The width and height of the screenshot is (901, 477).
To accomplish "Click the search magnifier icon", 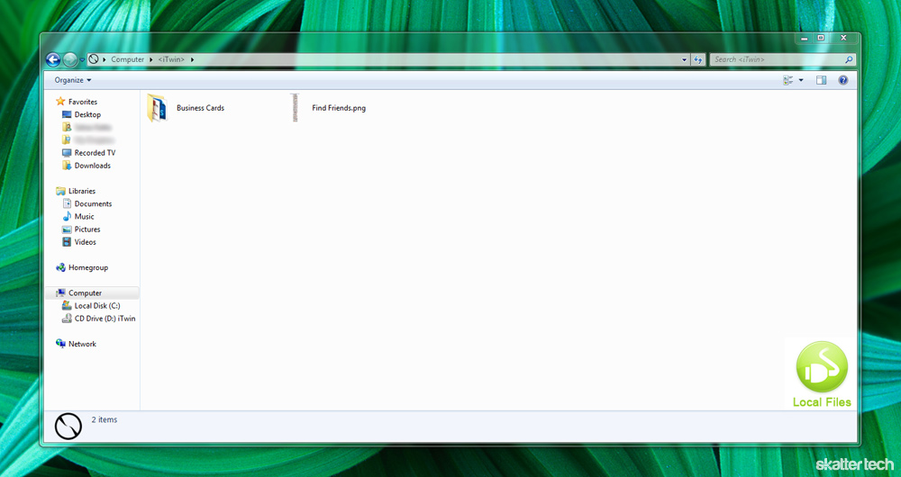I will point(849,59).
